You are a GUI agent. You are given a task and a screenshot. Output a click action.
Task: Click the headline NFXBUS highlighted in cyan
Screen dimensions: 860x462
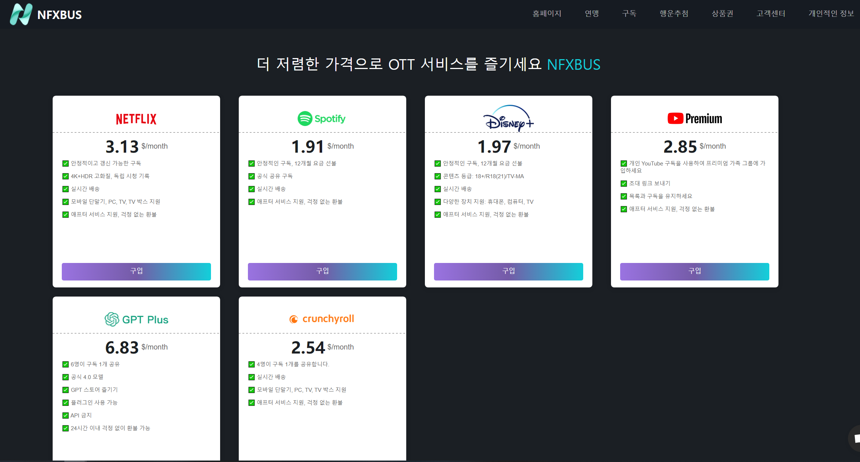[573, 65]
